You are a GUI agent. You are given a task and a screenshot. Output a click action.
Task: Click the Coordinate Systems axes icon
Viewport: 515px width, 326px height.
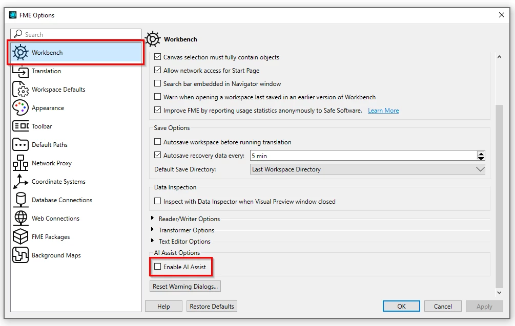coord(20,181)
